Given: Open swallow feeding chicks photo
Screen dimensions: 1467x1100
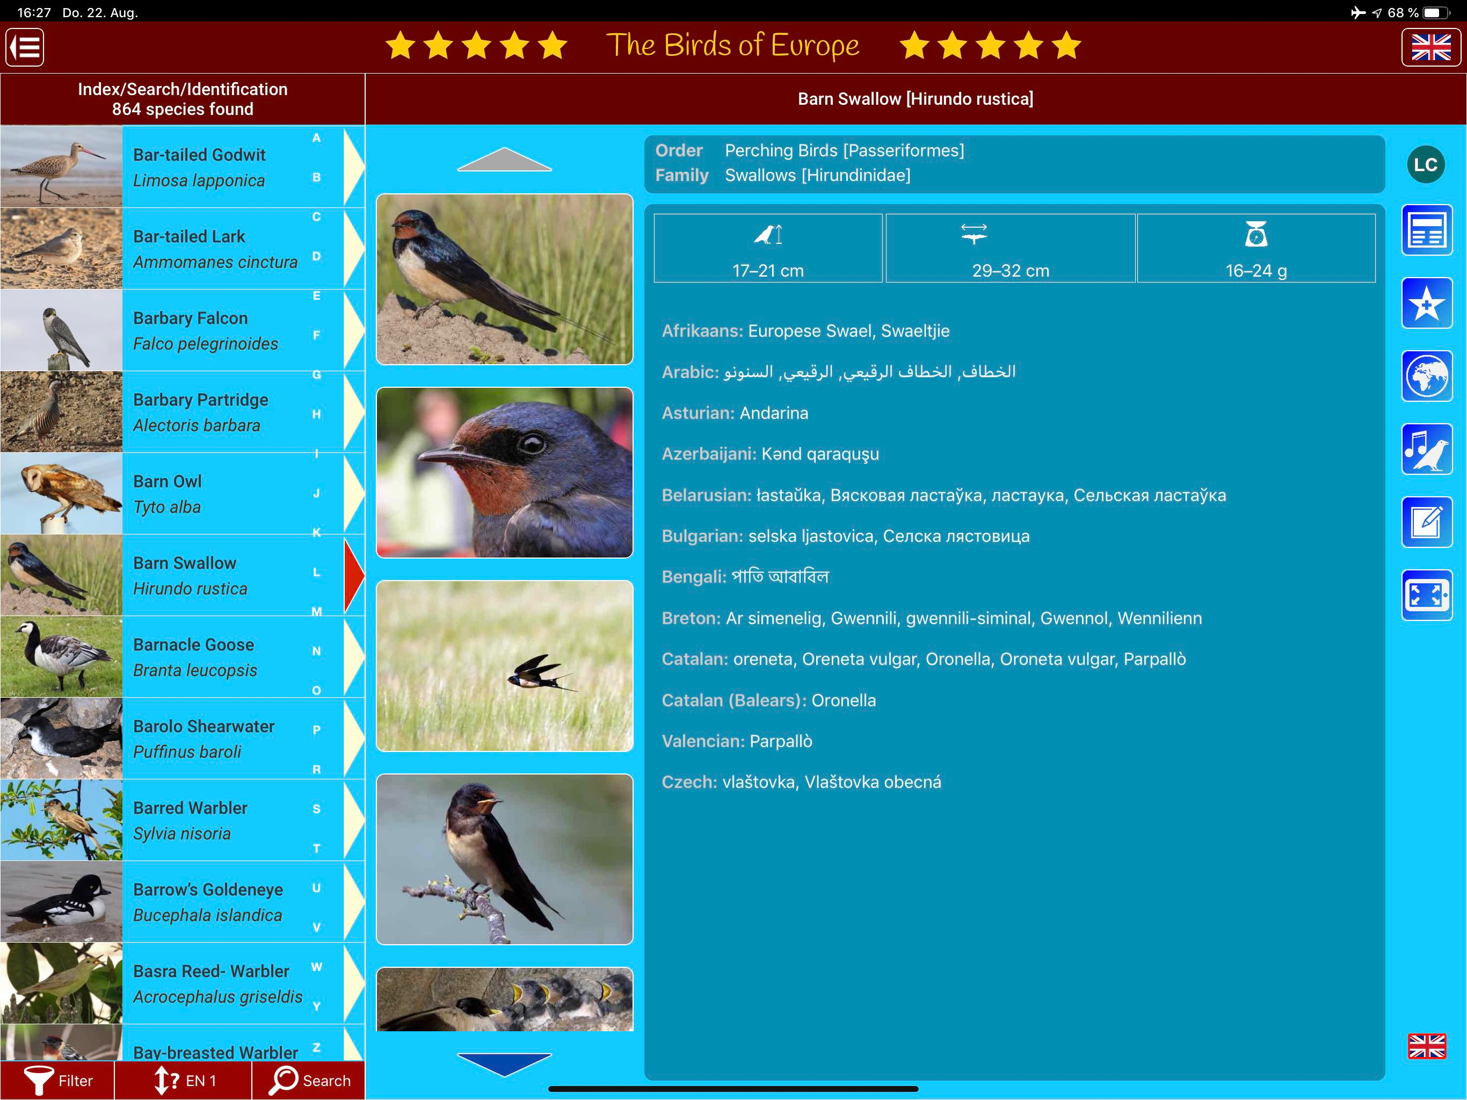Looking at the screenshot, I should (505, 999).
